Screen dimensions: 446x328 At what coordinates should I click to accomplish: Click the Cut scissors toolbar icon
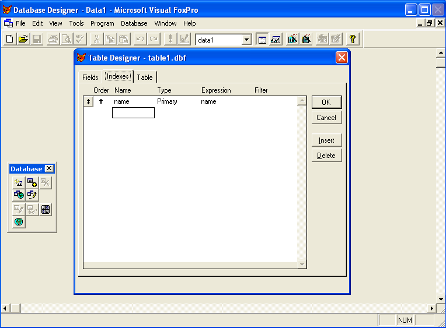click(96, 39)
